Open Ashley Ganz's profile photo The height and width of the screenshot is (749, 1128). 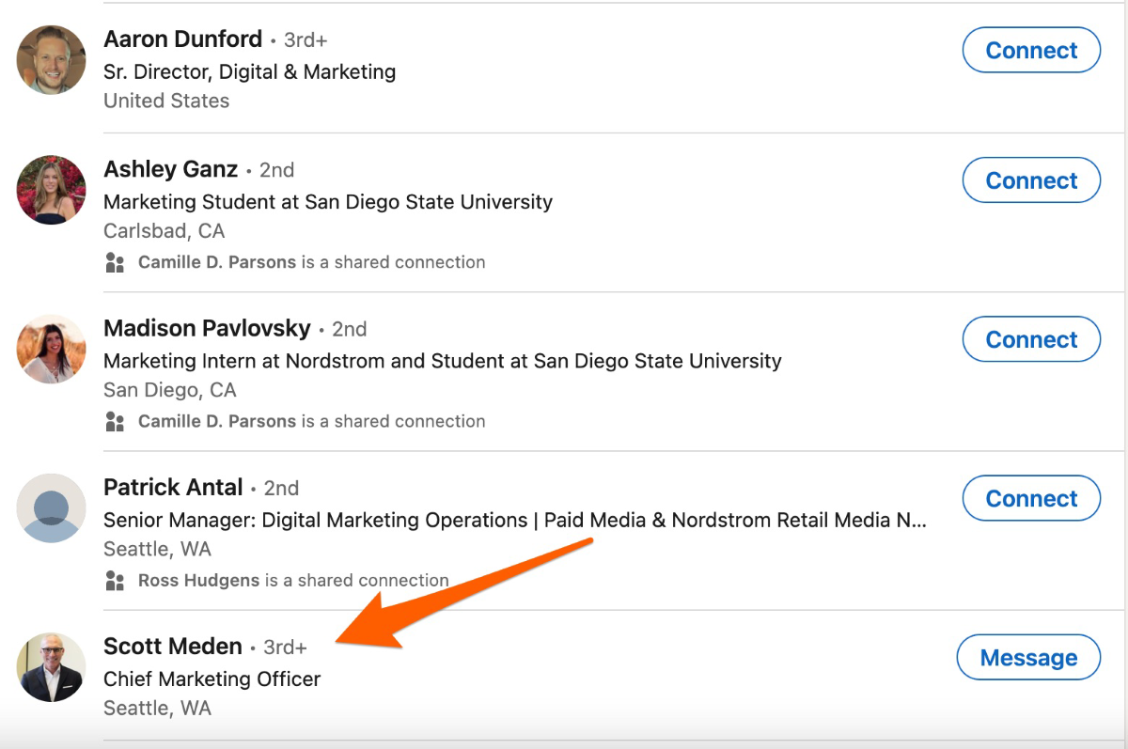(x=51, y=190)
